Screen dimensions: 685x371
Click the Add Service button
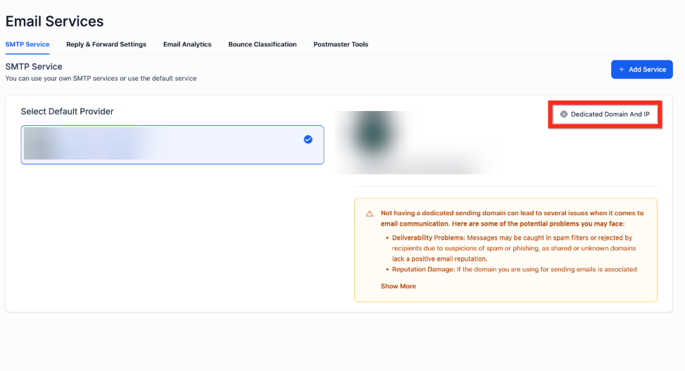tap(642, 70)
